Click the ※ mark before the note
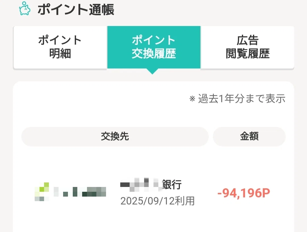Image resolution: width=307 pixels, height=232 pixels. point(192,99)
